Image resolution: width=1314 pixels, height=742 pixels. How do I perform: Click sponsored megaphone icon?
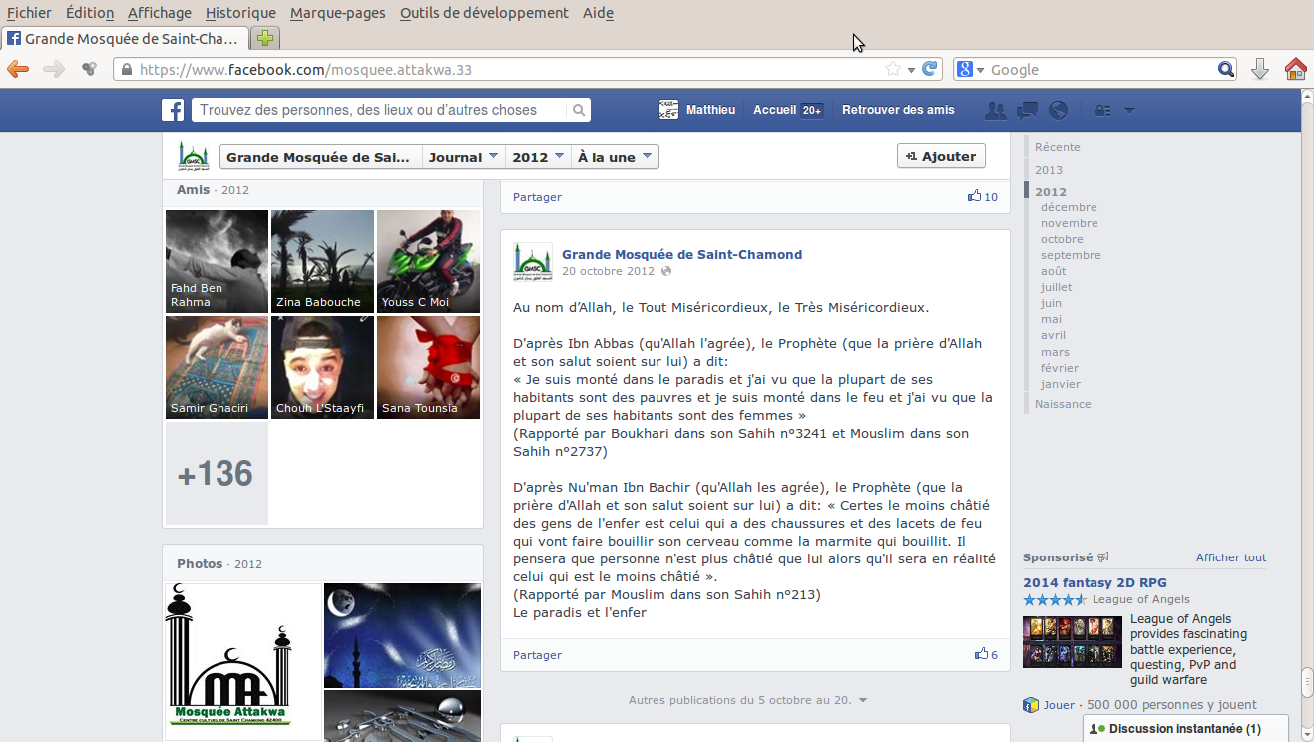point(1102,557)
